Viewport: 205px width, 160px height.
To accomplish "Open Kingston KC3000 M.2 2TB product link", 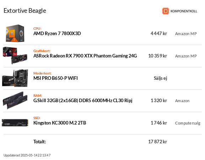I will [60, 123].
